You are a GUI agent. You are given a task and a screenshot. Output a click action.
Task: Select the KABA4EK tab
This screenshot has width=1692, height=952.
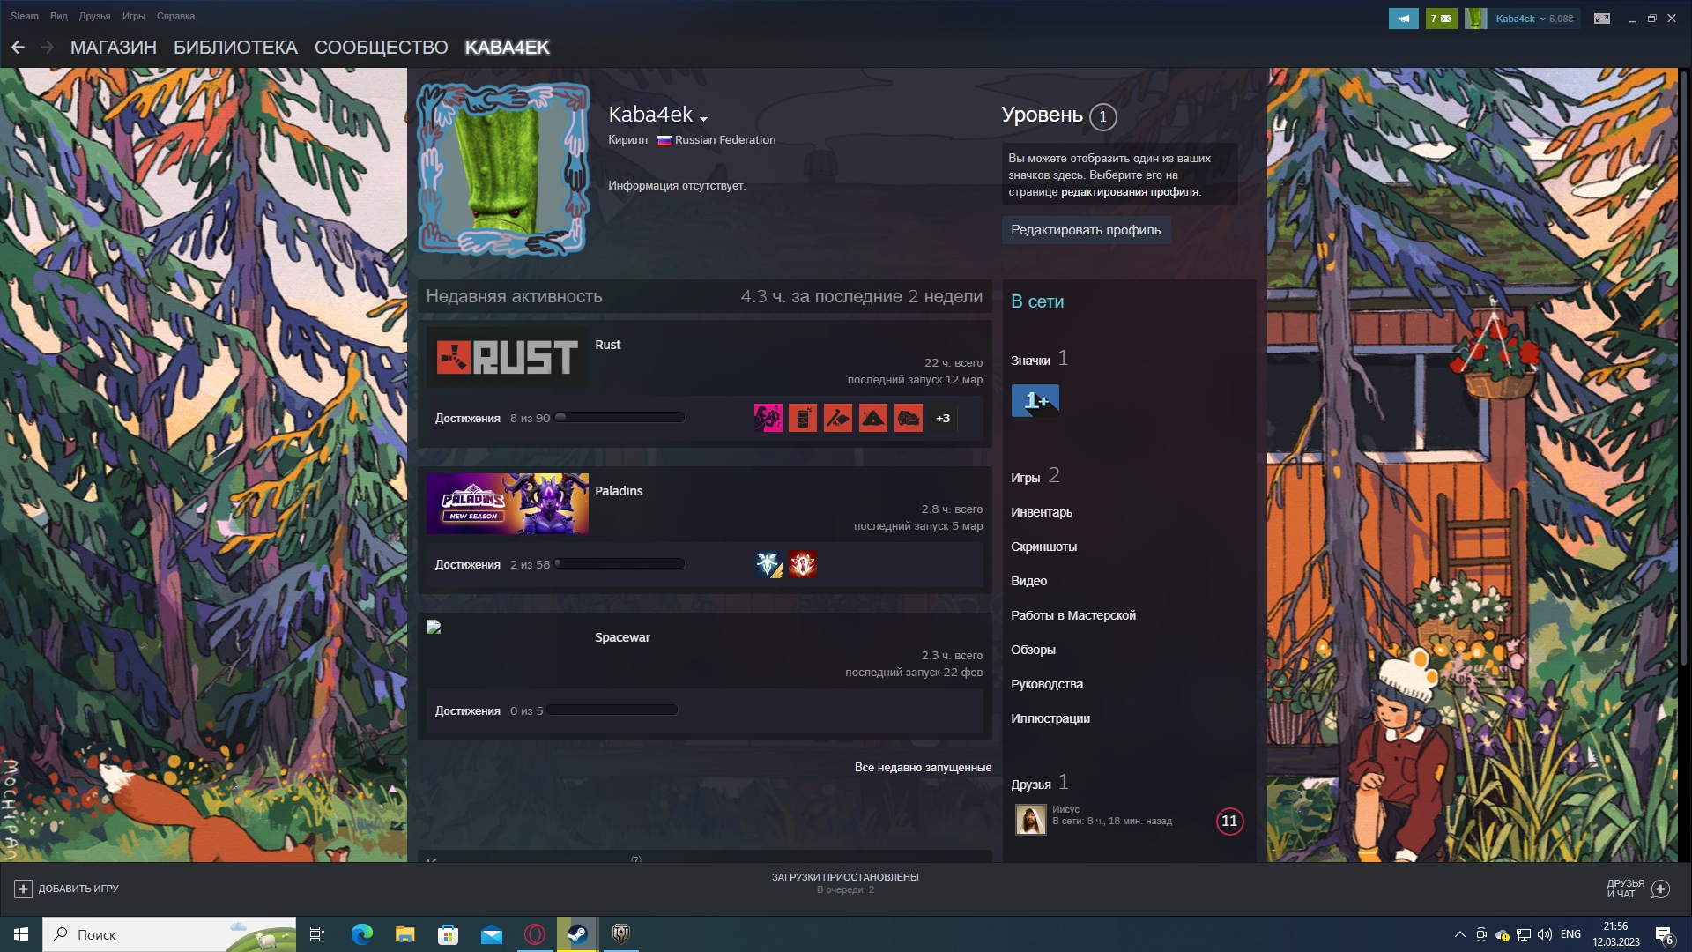pos(508,48)
